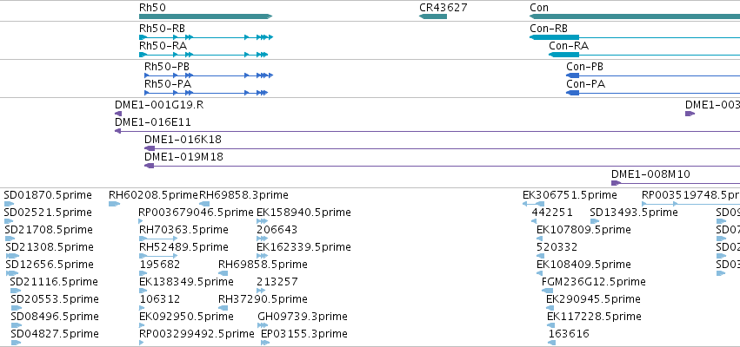Click the Rh50-RA transcript label

tap(163, 46)
